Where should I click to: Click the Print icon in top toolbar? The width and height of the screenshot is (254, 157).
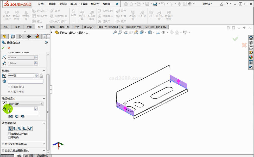coord(155,4)
